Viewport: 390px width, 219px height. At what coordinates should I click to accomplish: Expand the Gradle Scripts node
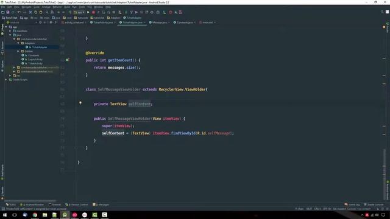(6, 80)
